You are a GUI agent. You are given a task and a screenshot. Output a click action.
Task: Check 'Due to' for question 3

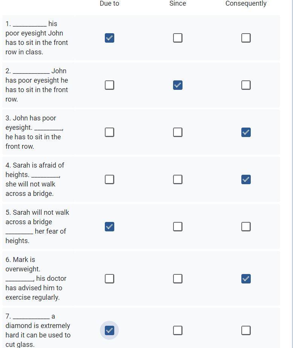[x=109, y=132]
